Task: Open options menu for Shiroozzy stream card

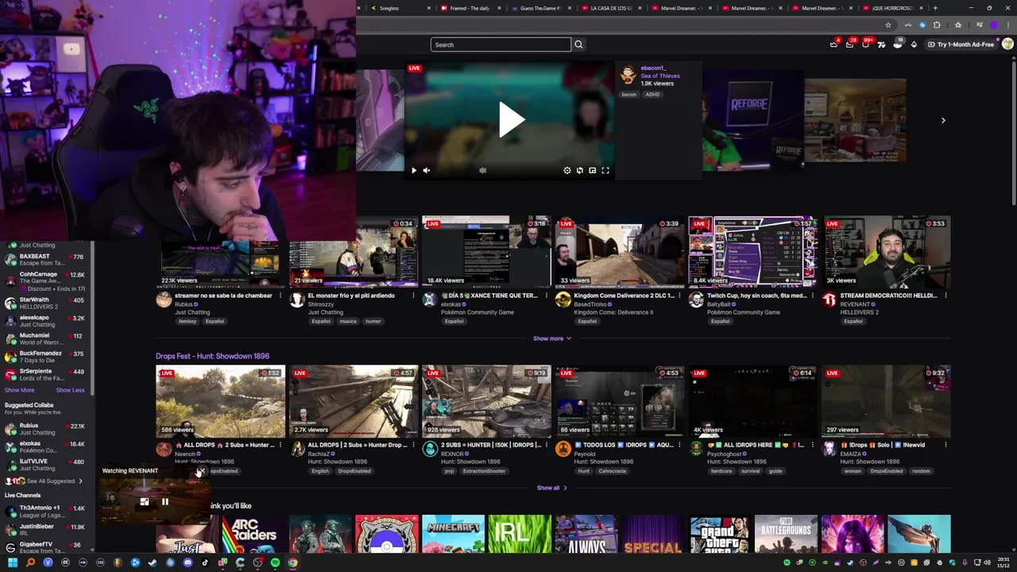Action: click(413, 296)
